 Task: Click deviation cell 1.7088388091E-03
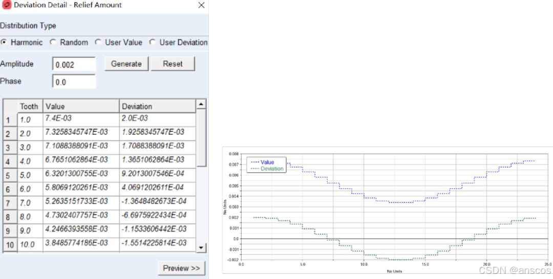157,148
